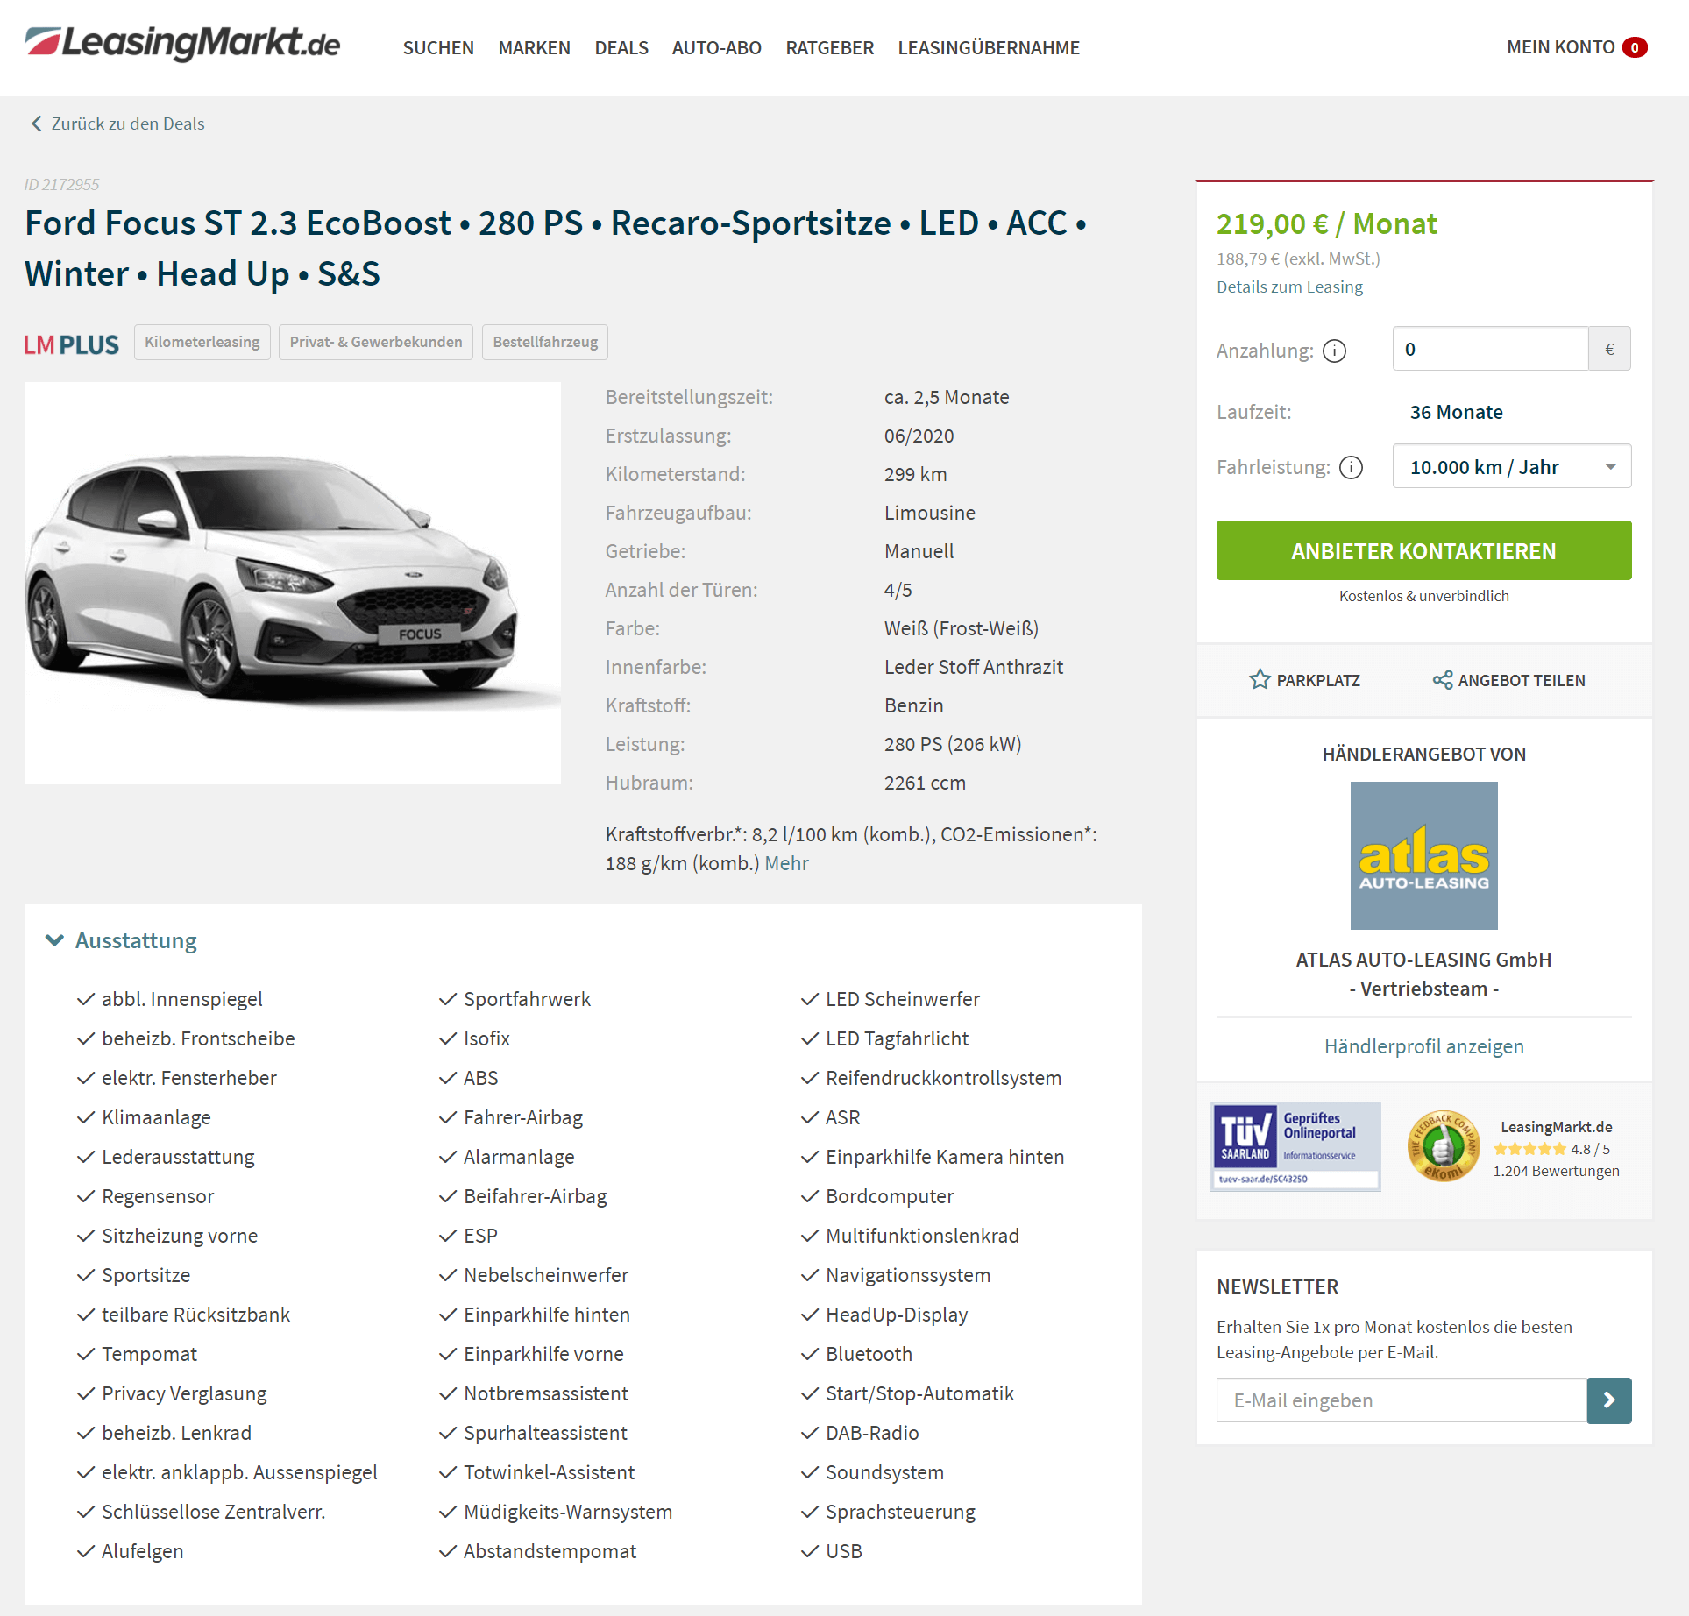Image resolution: width=1689 pixels, height=1616 pixels.
Task: Click the Leistung value 280 PS (206 kW)
Action: [953, 744]
